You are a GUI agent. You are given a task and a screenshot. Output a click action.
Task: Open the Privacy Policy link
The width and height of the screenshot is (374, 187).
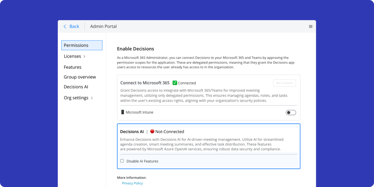[x=132, y=183]
